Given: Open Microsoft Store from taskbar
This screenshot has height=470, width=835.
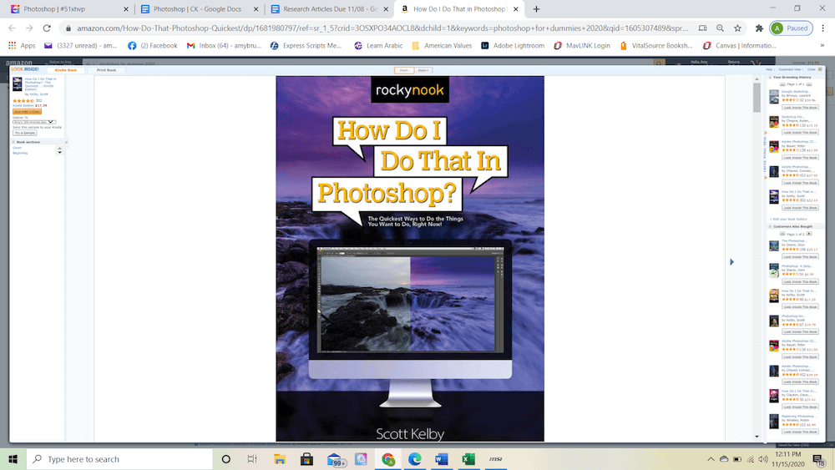Looking at the screenshot, I should tap(306, 459).
